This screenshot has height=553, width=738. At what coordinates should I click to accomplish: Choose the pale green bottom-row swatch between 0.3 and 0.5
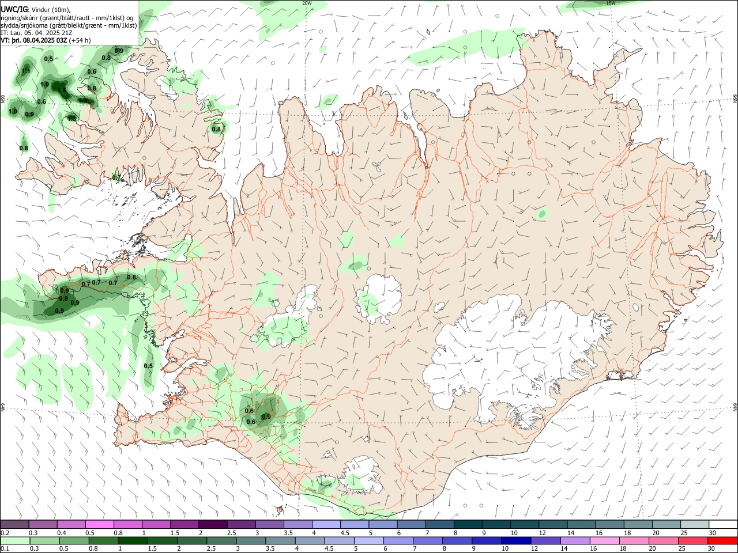tap(44, 540)
